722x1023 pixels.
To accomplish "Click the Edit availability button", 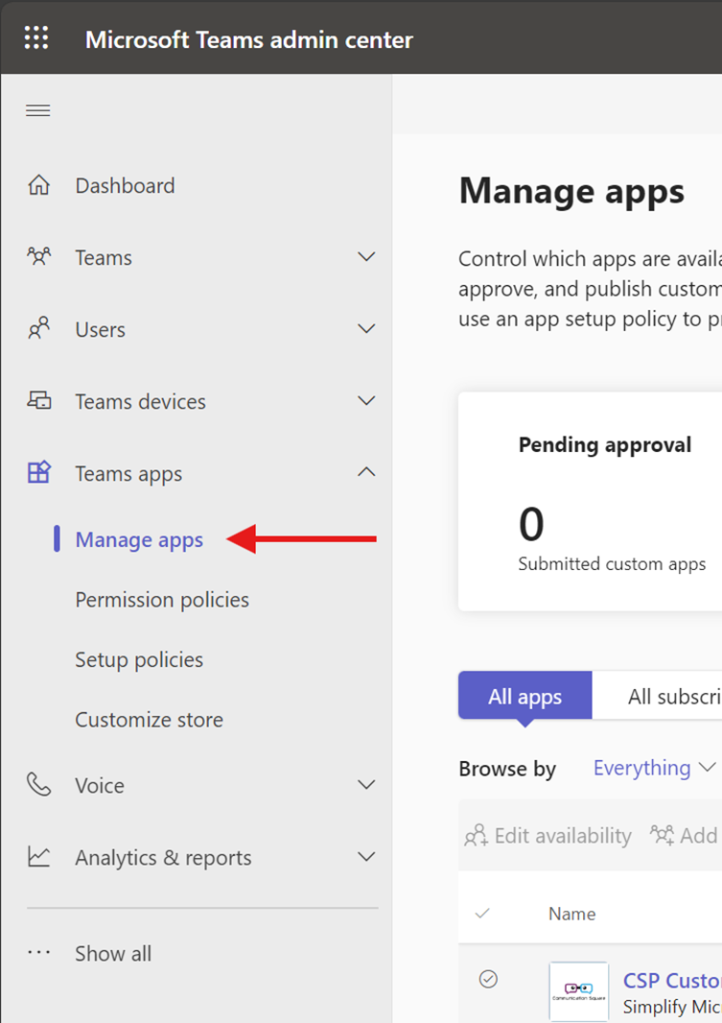I will tap(547, 835).
